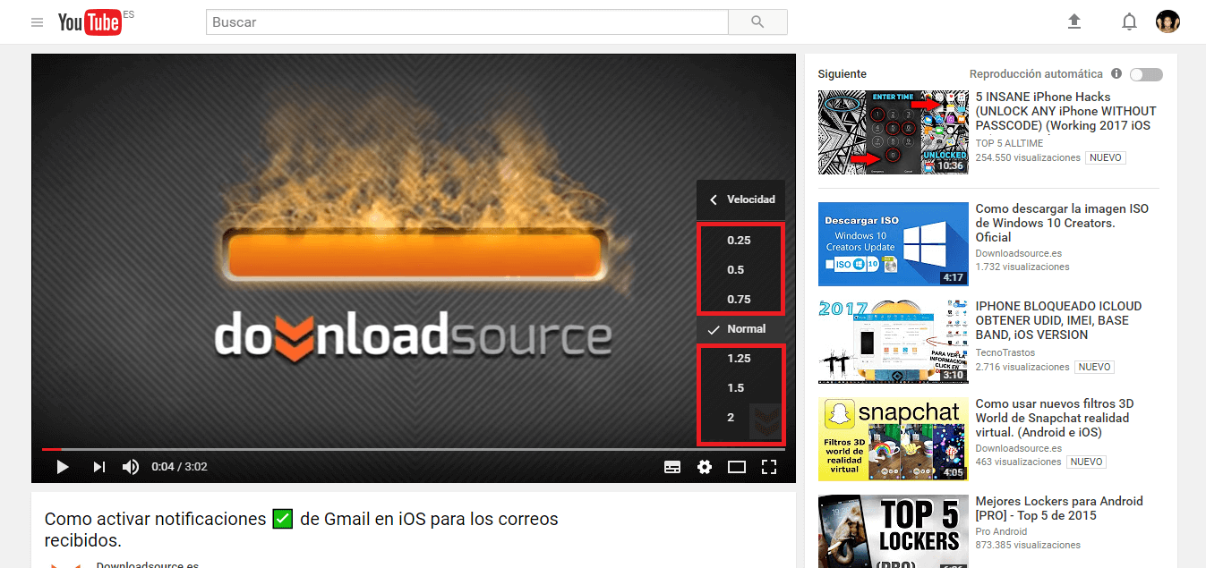Enter fullscreen mode
The image size is (1206, 568).
(x=768, y=466)
